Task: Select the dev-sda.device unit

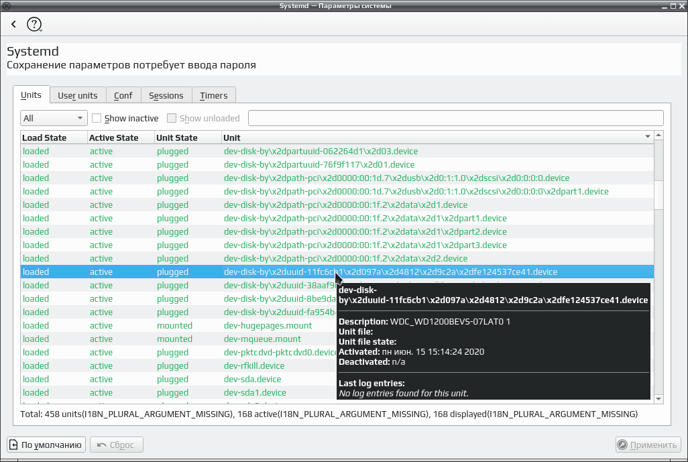Action: [178, 379]
